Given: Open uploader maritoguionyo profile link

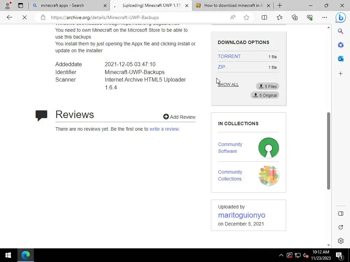Looking at the screenshot, I should pyautogui.click(x=242, y=215).
